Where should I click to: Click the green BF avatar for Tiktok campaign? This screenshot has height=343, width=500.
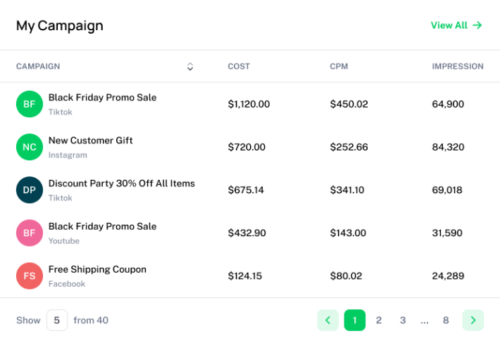point(30,104)
